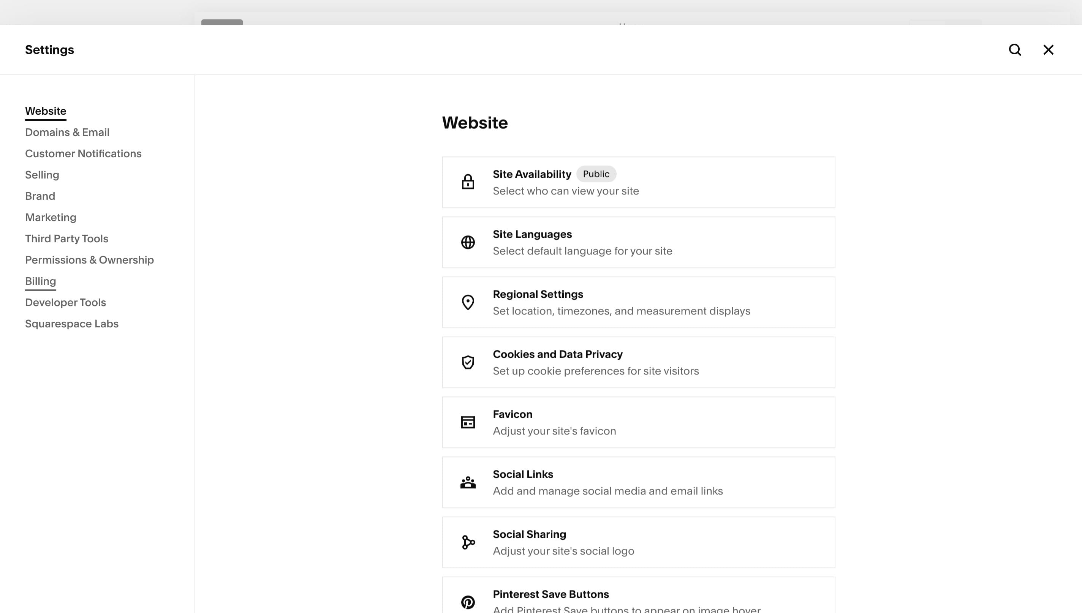1082x613 pixels.
Task: Click 'Adjust your site's favicon' description
Action: click(554, 431)
